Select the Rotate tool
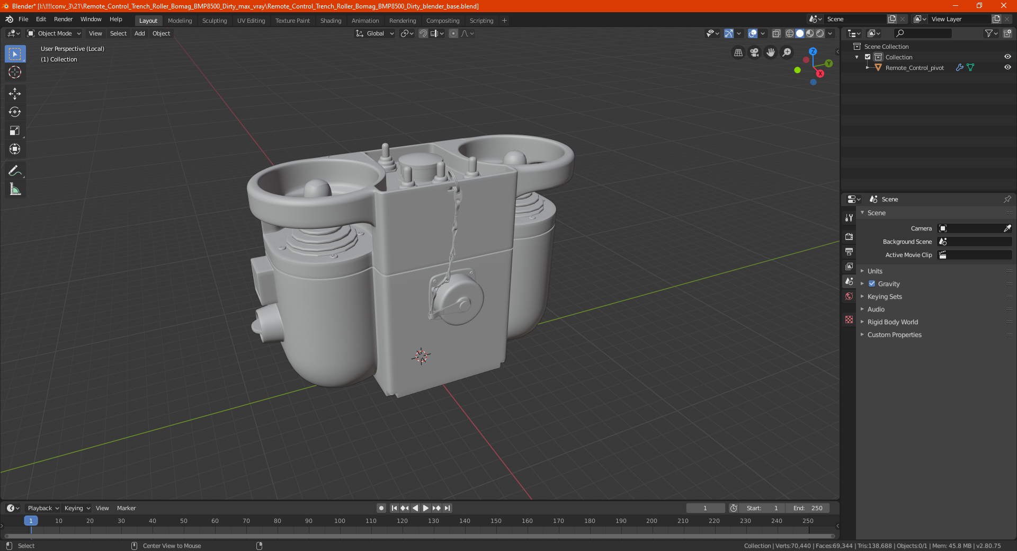This screenshot has height=551, width=1017. coord(15,112)
